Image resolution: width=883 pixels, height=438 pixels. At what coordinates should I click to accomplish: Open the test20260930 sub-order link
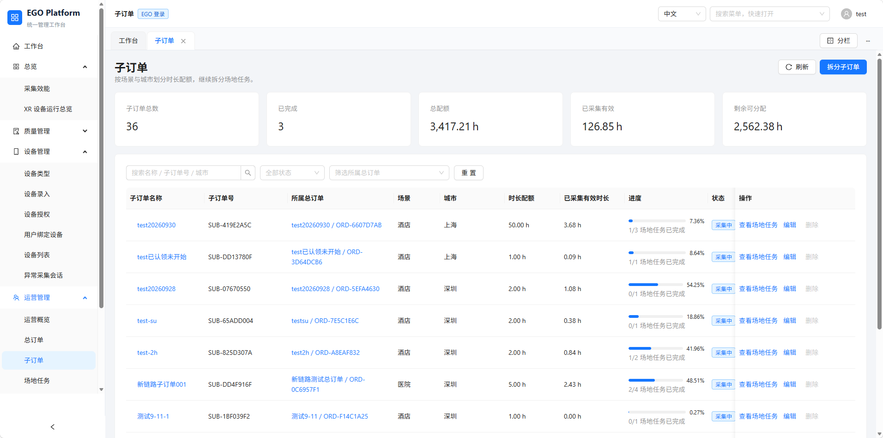[x=156, y=225]
